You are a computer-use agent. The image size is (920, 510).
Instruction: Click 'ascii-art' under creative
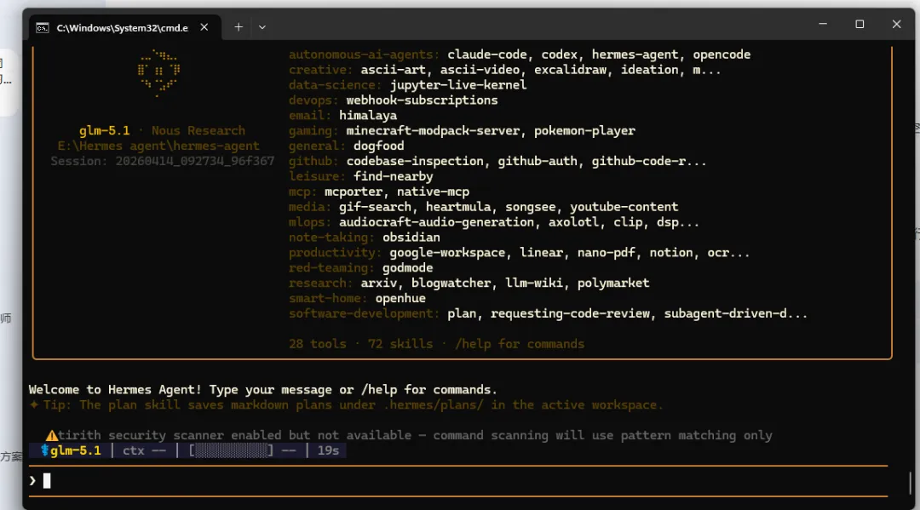393,70
